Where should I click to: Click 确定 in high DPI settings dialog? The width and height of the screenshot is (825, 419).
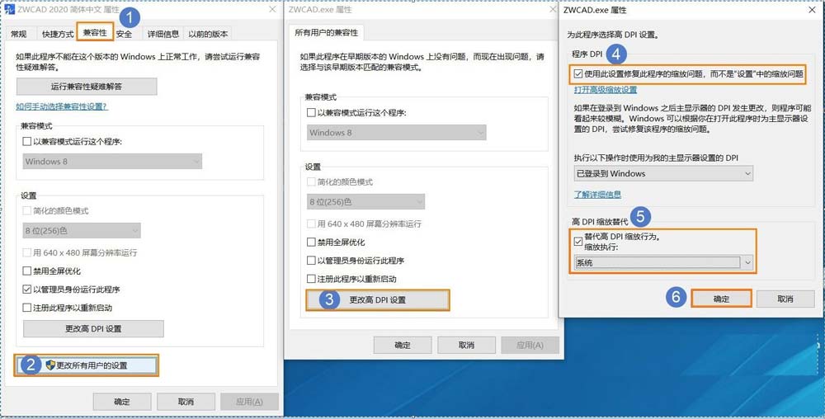point(721,299)
